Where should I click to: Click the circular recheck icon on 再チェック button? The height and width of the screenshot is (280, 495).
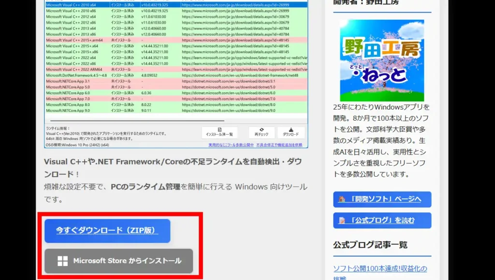pos(262,129)
